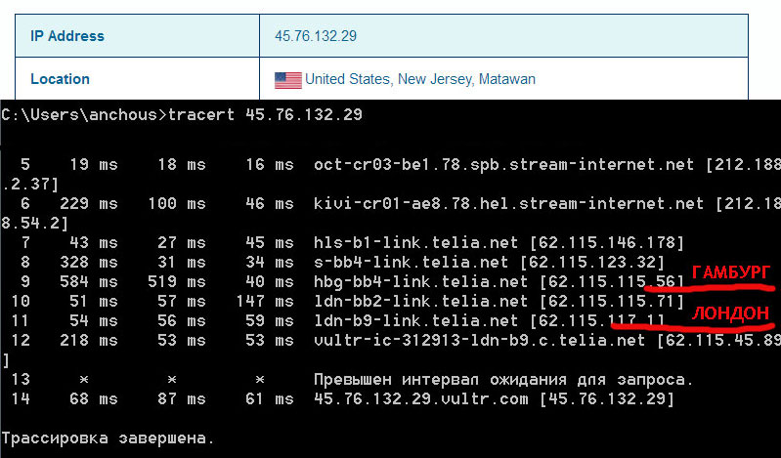Click the tracert 45.76.132.29 command line
The height and width of the screenshot is (458, 781).
coord(265,114)
